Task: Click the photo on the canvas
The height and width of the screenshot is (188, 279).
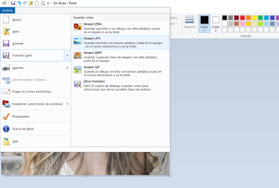Action: click(x=85, y=164)
